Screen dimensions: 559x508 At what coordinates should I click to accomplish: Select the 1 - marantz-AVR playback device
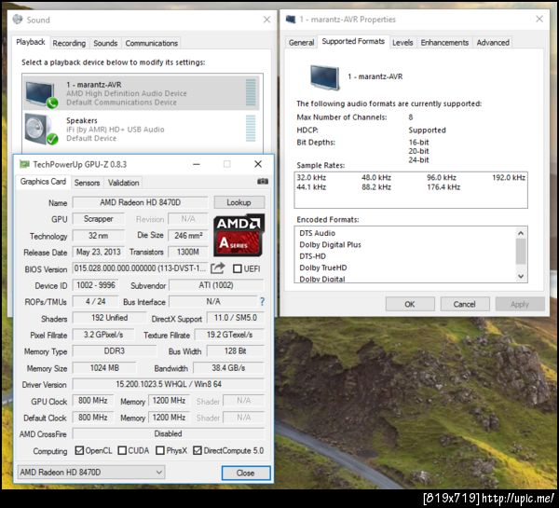click(x=142, y=93)
